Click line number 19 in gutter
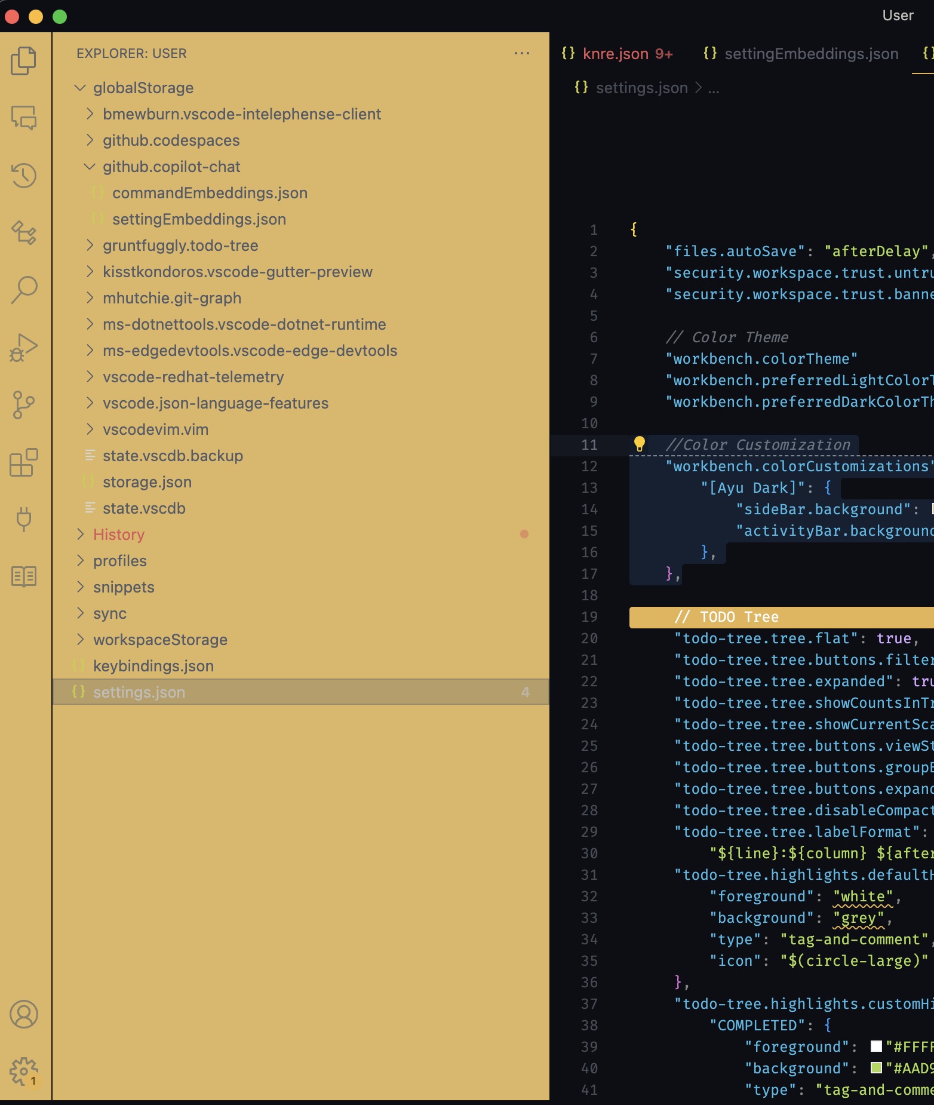This screenshot has width=934, height=1105. point(589,617)
